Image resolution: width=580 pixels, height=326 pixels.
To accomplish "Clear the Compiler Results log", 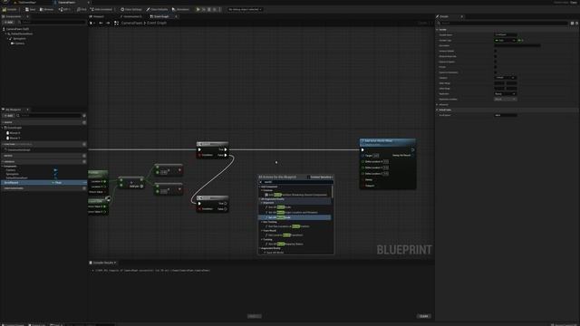I will click(424, 316).
